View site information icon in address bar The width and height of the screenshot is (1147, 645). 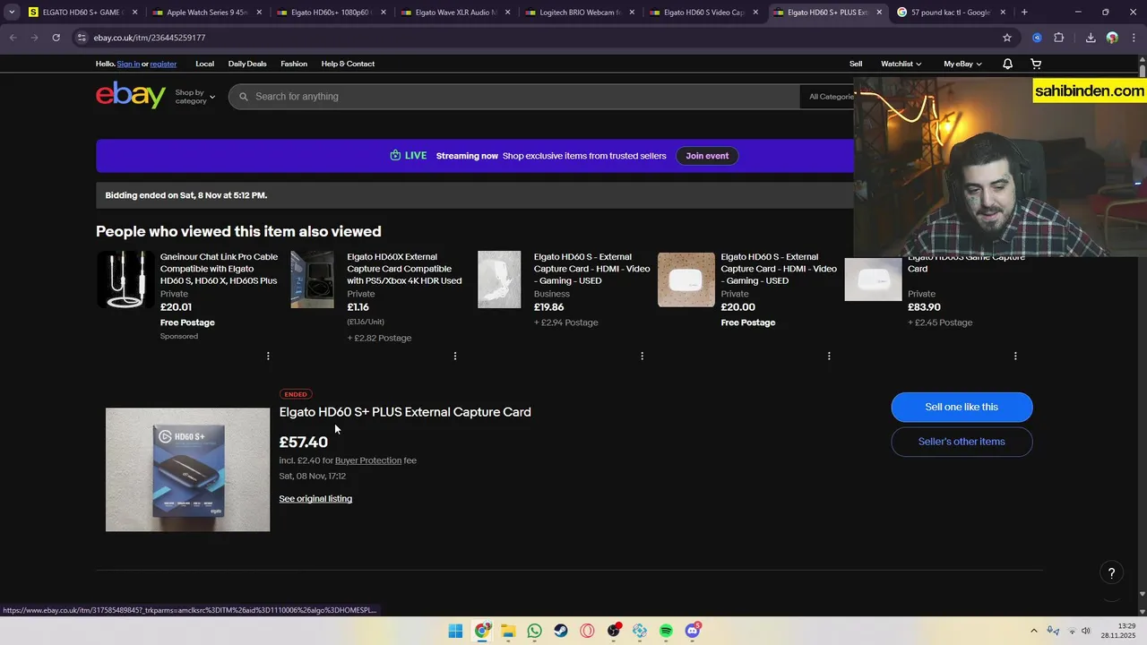coord(82,38)
